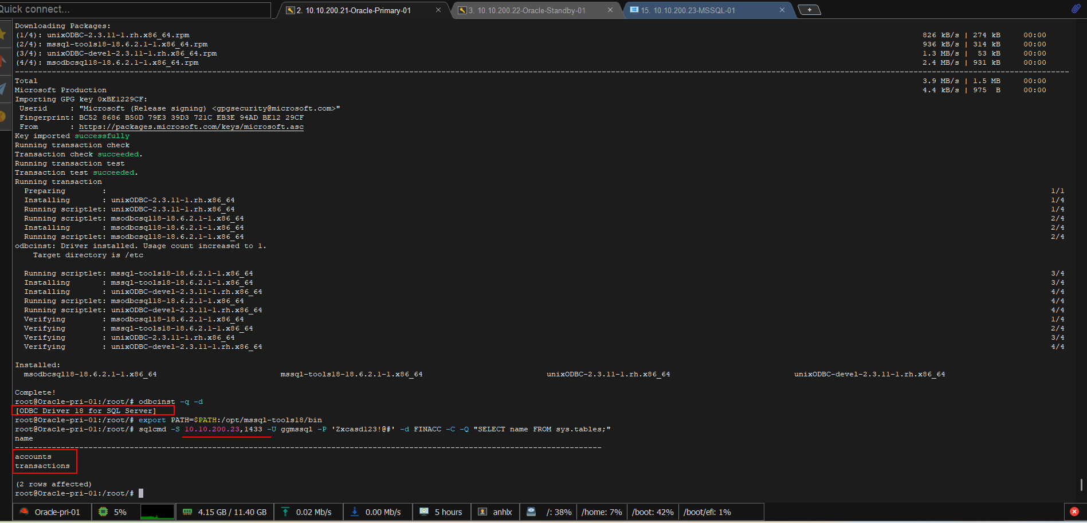The width and height of the screenshot is (1087, 523).
Task: Click the '/boot: 42%' disk usage
Action: pos(653,512)
